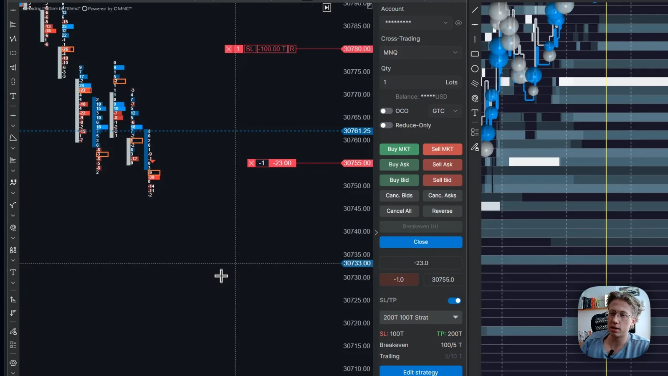The height and width of the screenshot is (376, 668).
Task: Expand options chevron below the left toolbar spiral
Action: (x=13, y=238)
